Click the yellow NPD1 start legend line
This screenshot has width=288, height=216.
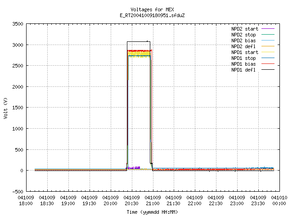pyautogui.click(x=268, y=52)
